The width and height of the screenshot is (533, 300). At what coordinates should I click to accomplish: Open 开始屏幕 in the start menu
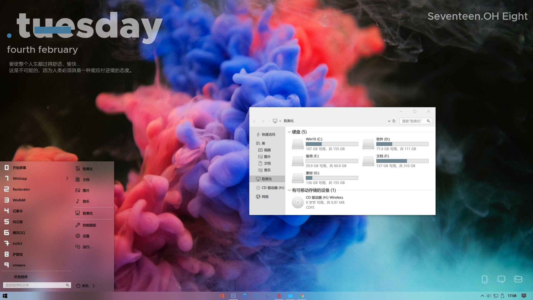tap(36, 168)
